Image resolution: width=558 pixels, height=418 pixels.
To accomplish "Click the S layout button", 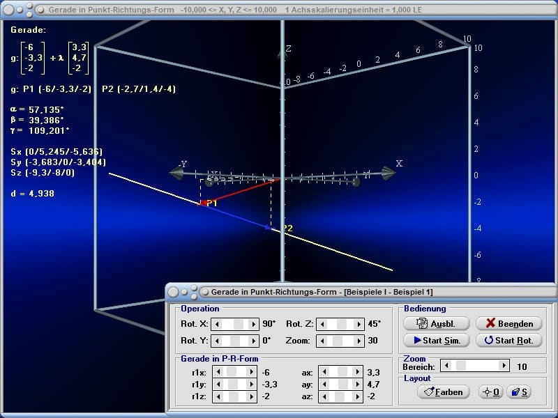I will tap(519, 392).
